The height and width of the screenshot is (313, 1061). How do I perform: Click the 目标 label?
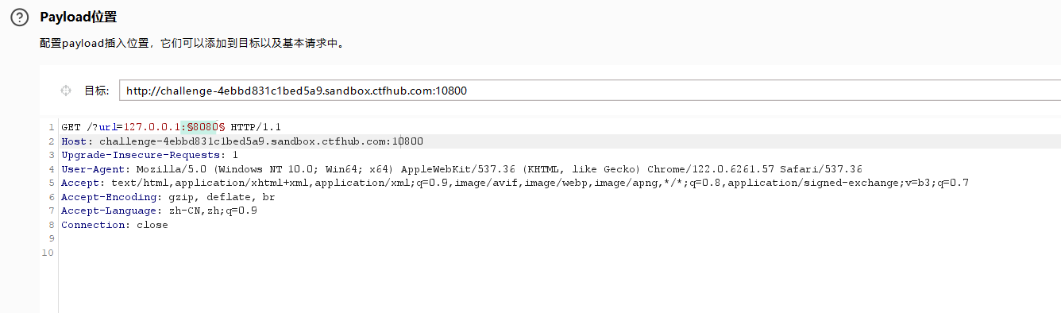pyautogui.click(x=96, y=91)
